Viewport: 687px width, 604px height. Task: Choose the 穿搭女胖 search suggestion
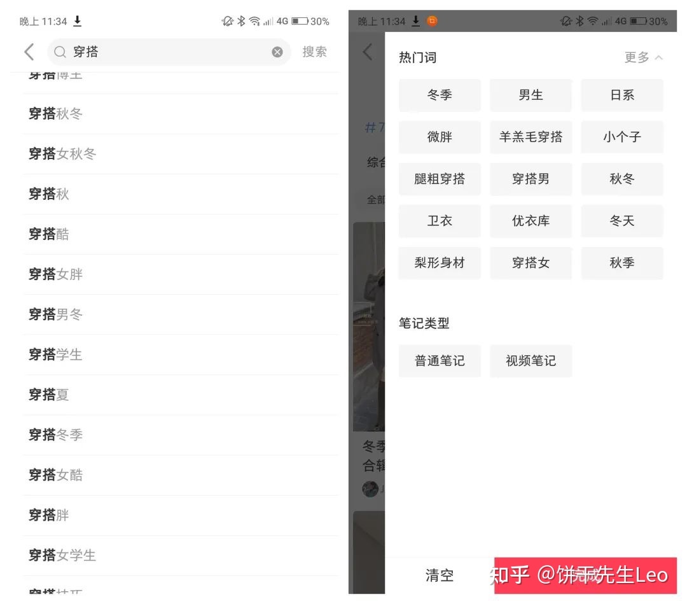point(56,274)
